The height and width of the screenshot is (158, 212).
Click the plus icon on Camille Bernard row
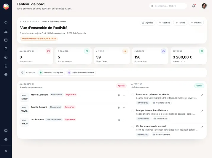pos(124,108)
